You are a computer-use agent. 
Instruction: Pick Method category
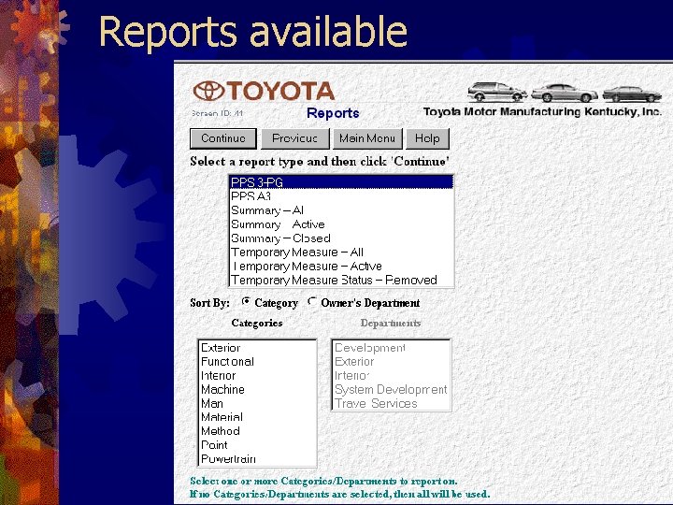click(257, 431)
